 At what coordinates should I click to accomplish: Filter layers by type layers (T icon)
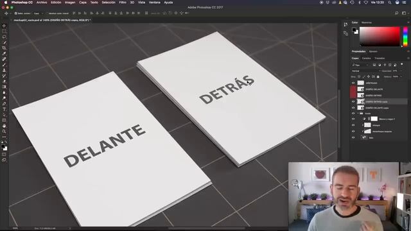coord(385,65)
